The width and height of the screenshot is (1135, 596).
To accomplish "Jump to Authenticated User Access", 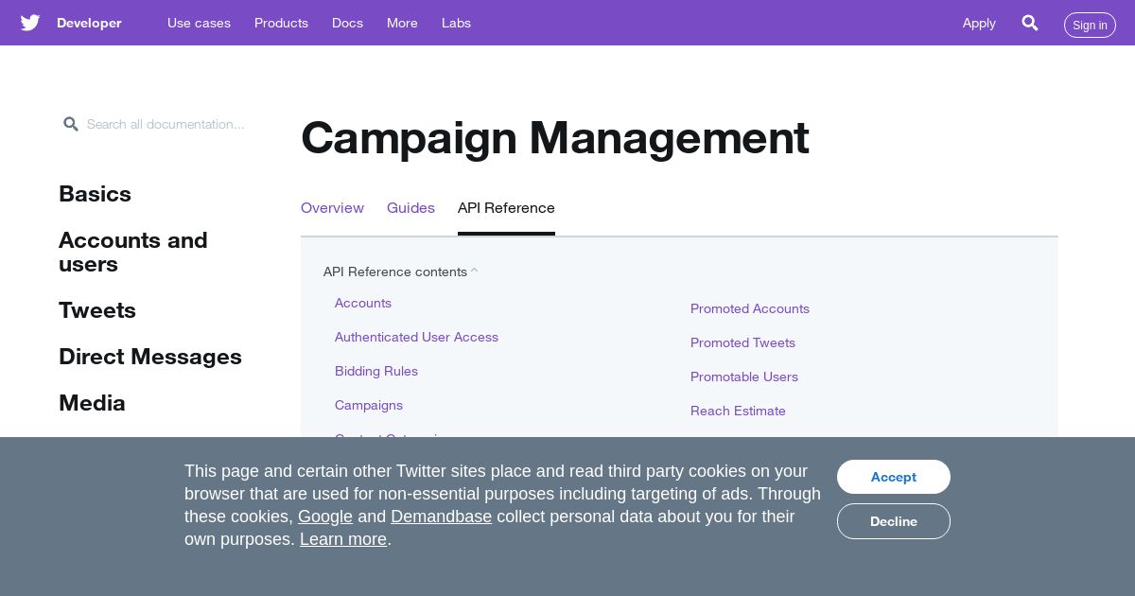I will click(x=416, y=337).
